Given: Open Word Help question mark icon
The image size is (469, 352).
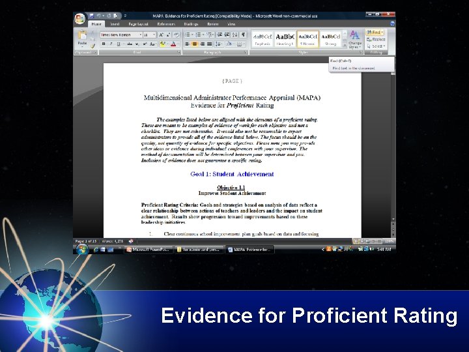Looking at the screenshot, I should coord(392,23).
